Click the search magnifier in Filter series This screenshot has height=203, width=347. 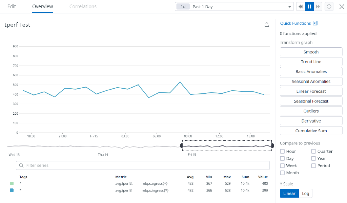click(21, 165)
